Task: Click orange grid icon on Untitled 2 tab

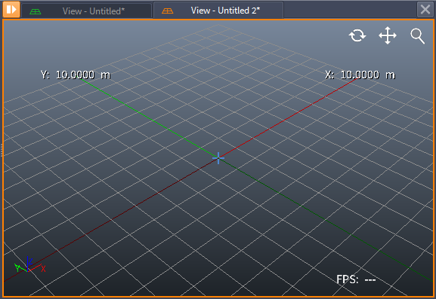Action: pyautogui.click(x=168, y=11)
